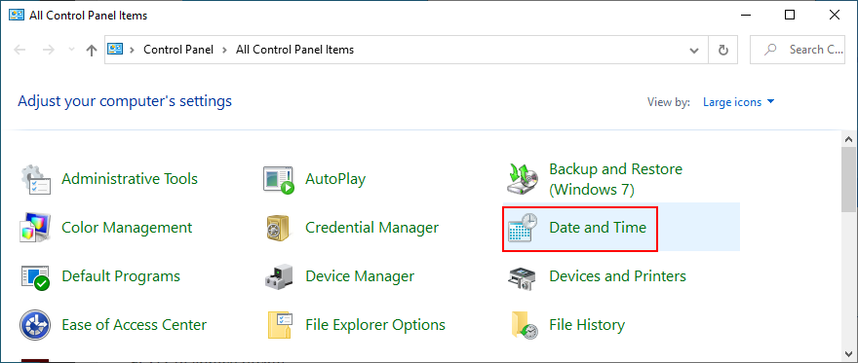Open Backup and Restore (Windows 7) link
The image size is (858, 363).
click(x=615, y=179)
